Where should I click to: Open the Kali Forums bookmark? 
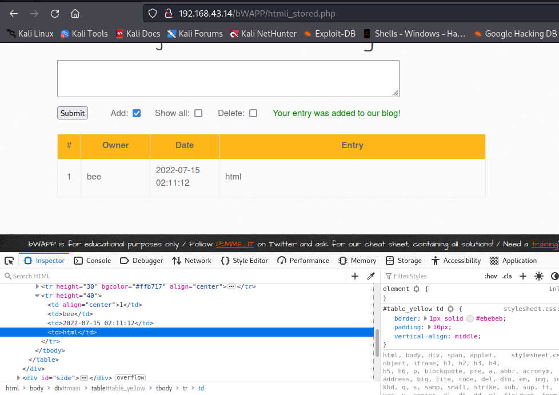pyautogui.click(x=195, y=34)
